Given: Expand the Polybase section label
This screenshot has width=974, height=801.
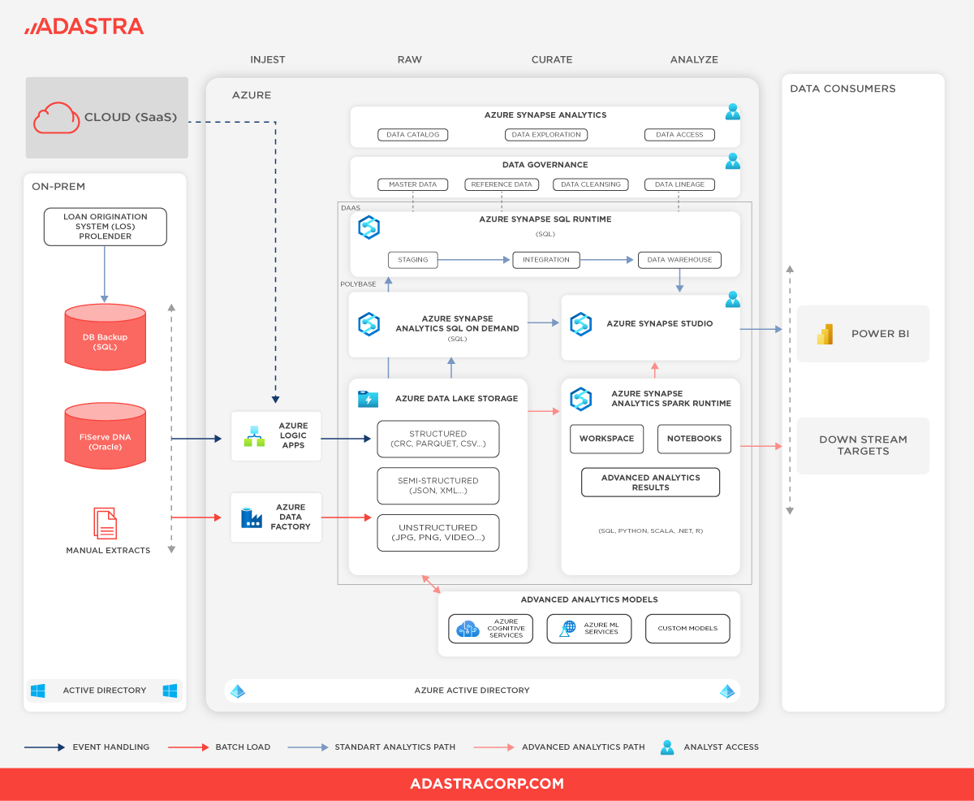Looking at the screenshot, I should coord(356,284).
